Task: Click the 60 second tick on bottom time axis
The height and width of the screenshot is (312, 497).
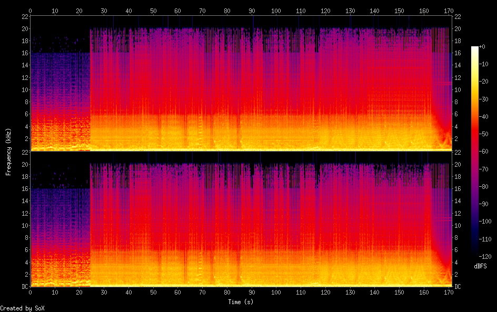Action: (x=178, y=292)
